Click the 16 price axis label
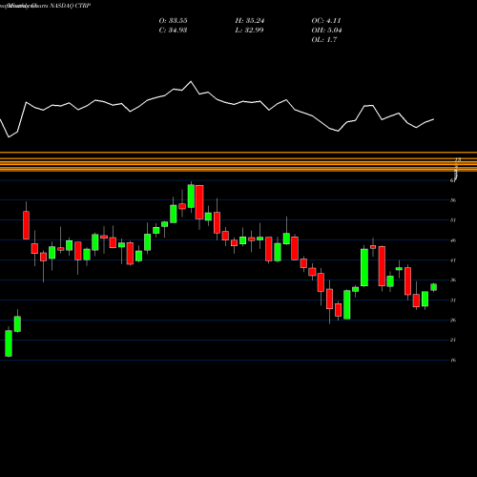 [x=453, y=360]
